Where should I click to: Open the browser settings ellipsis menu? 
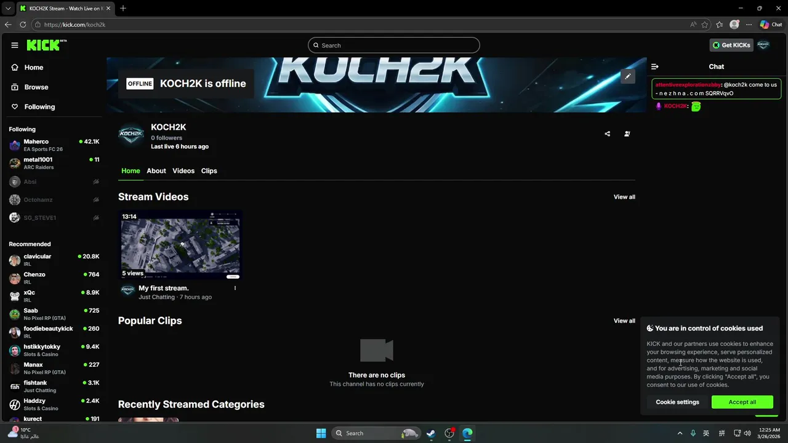pyautogui.click(x=749, y=25)
